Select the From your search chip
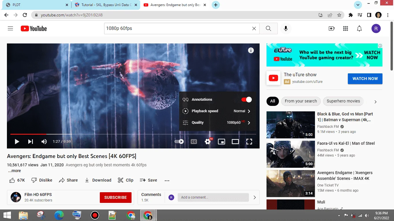Viewport: 394px width, 221px height. (x=301, y=101)
